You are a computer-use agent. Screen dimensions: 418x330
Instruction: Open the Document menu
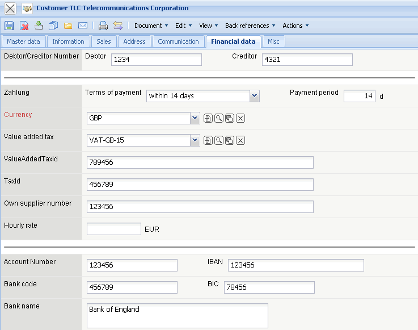151,26
